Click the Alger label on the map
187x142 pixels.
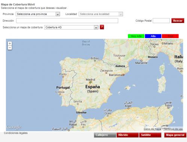pos(128,106)
